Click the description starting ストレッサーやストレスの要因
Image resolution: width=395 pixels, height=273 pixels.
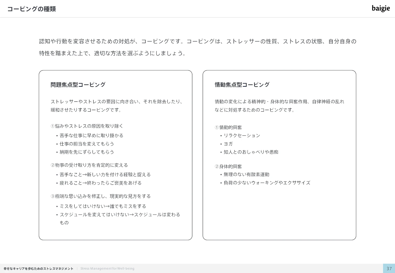pos(117,106)
